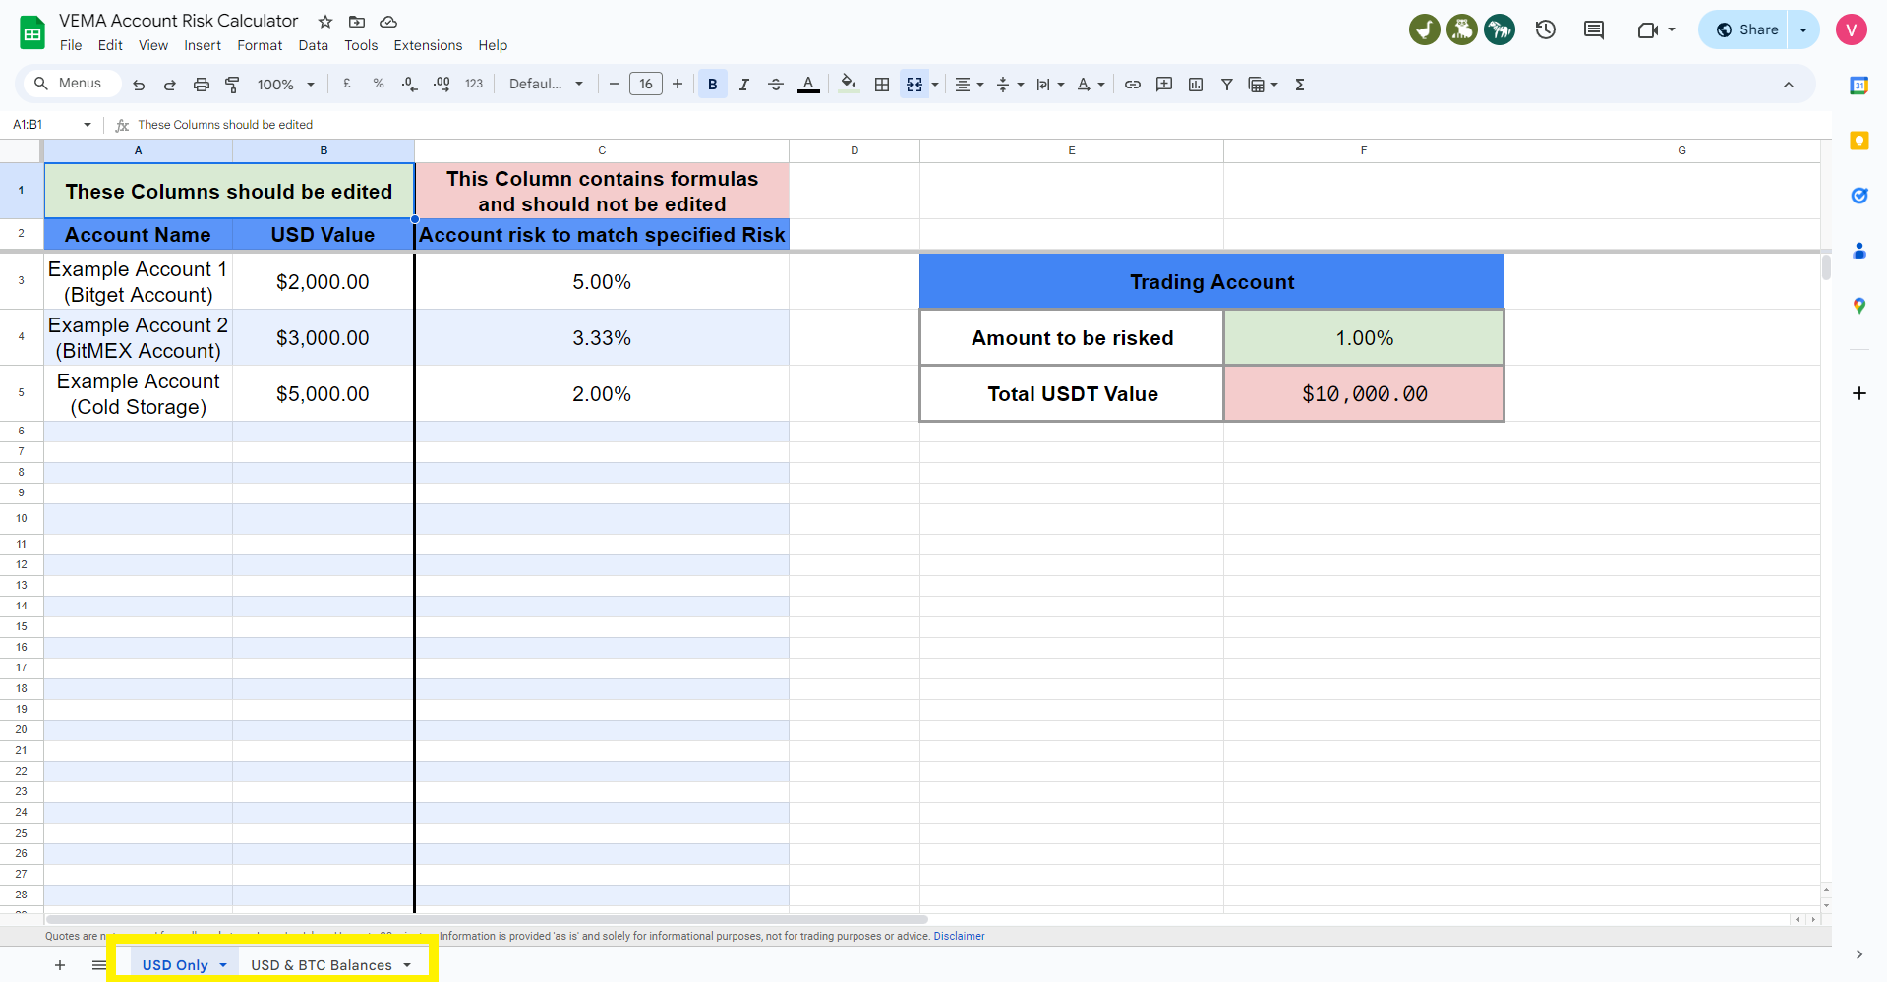Increase font size plus button
Screen dimensions: 1887x982
point(678,85)
